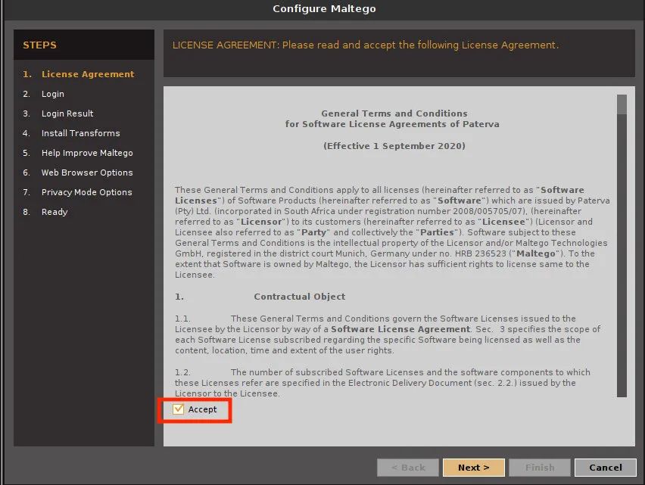Click the Cancel button
Screen dimensions: 645x485
(605, 468)
